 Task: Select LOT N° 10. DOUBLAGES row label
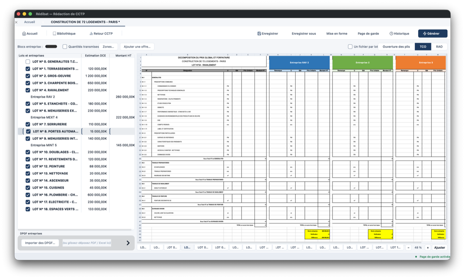coord(56,152)
